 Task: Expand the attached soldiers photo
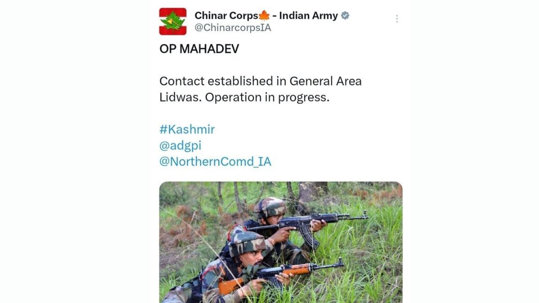[281, 242]
